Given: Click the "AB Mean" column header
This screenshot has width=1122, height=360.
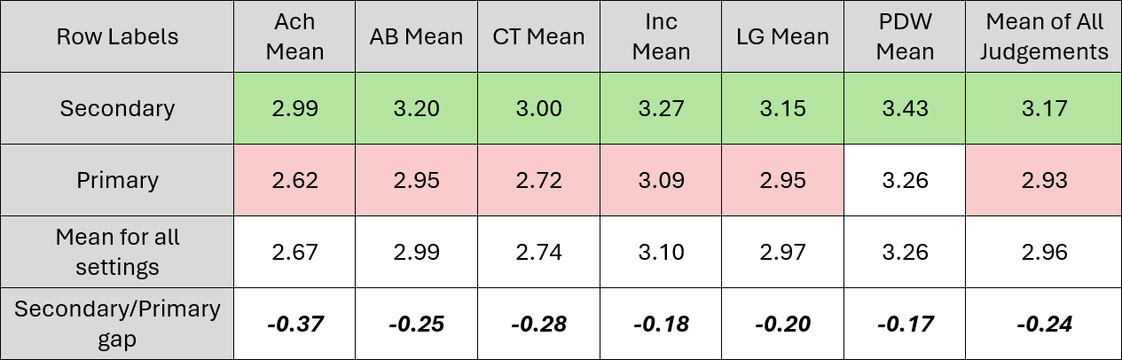Looking at the screenshot, I should coord(416,36).
